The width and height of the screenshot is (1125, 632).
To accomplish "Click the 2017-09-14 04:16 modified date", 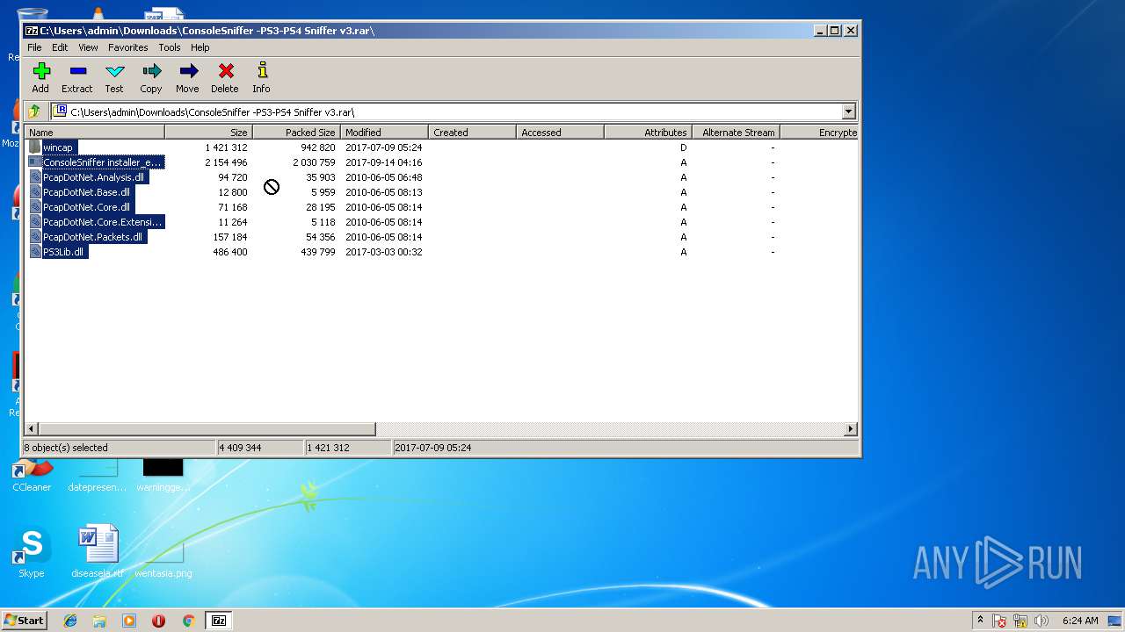I will [x=383, y=162].
